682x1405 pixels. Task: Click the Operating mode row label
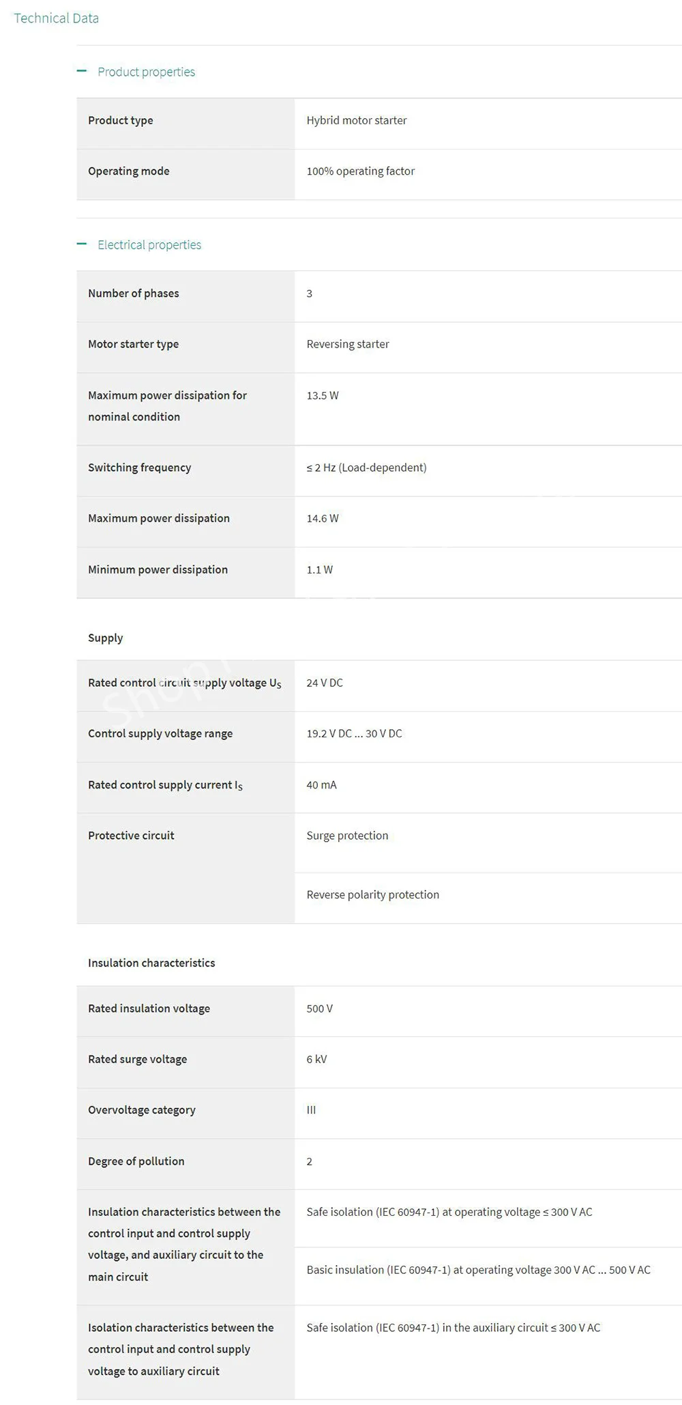128,171
